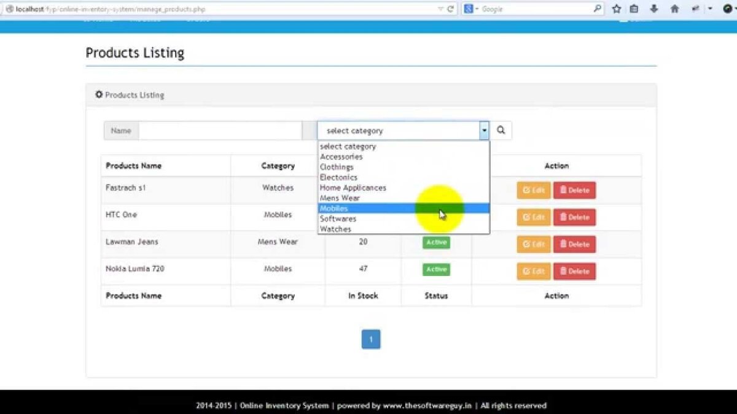Click Active status badge for Nokia Lumia 720
This screenshot has height=414, width=737.
436,269
